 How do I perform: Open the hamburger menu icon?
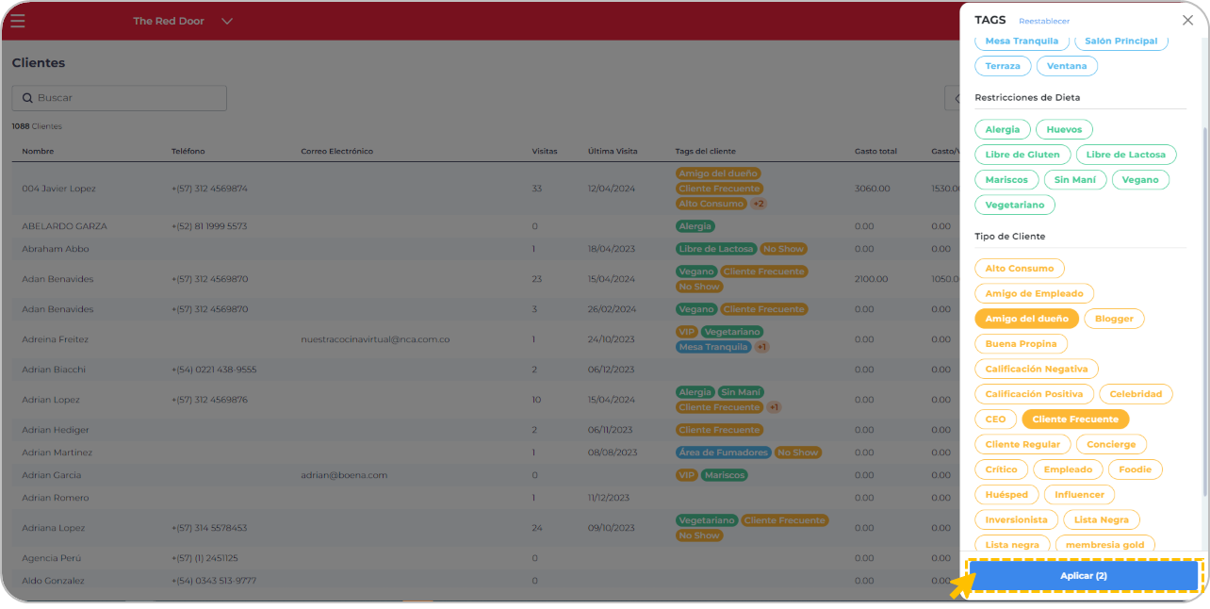[x=18, y=21]
